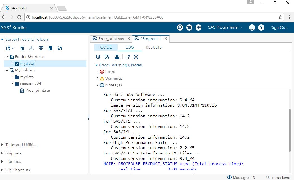Switch to the LOG tab
Image resolution: width=294 pixels, height=180 pixels.
(130, 47)
